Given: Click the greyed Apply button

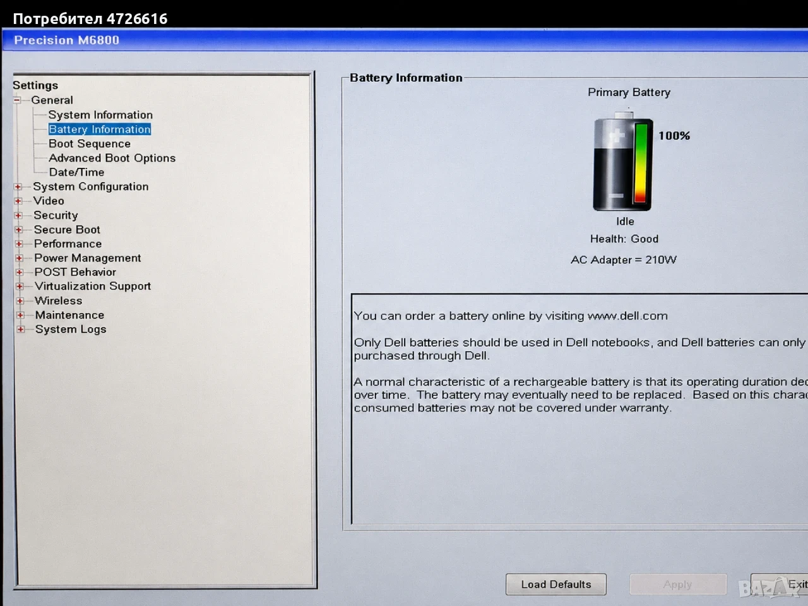Looking at the screenshot, I should (678, 585).
